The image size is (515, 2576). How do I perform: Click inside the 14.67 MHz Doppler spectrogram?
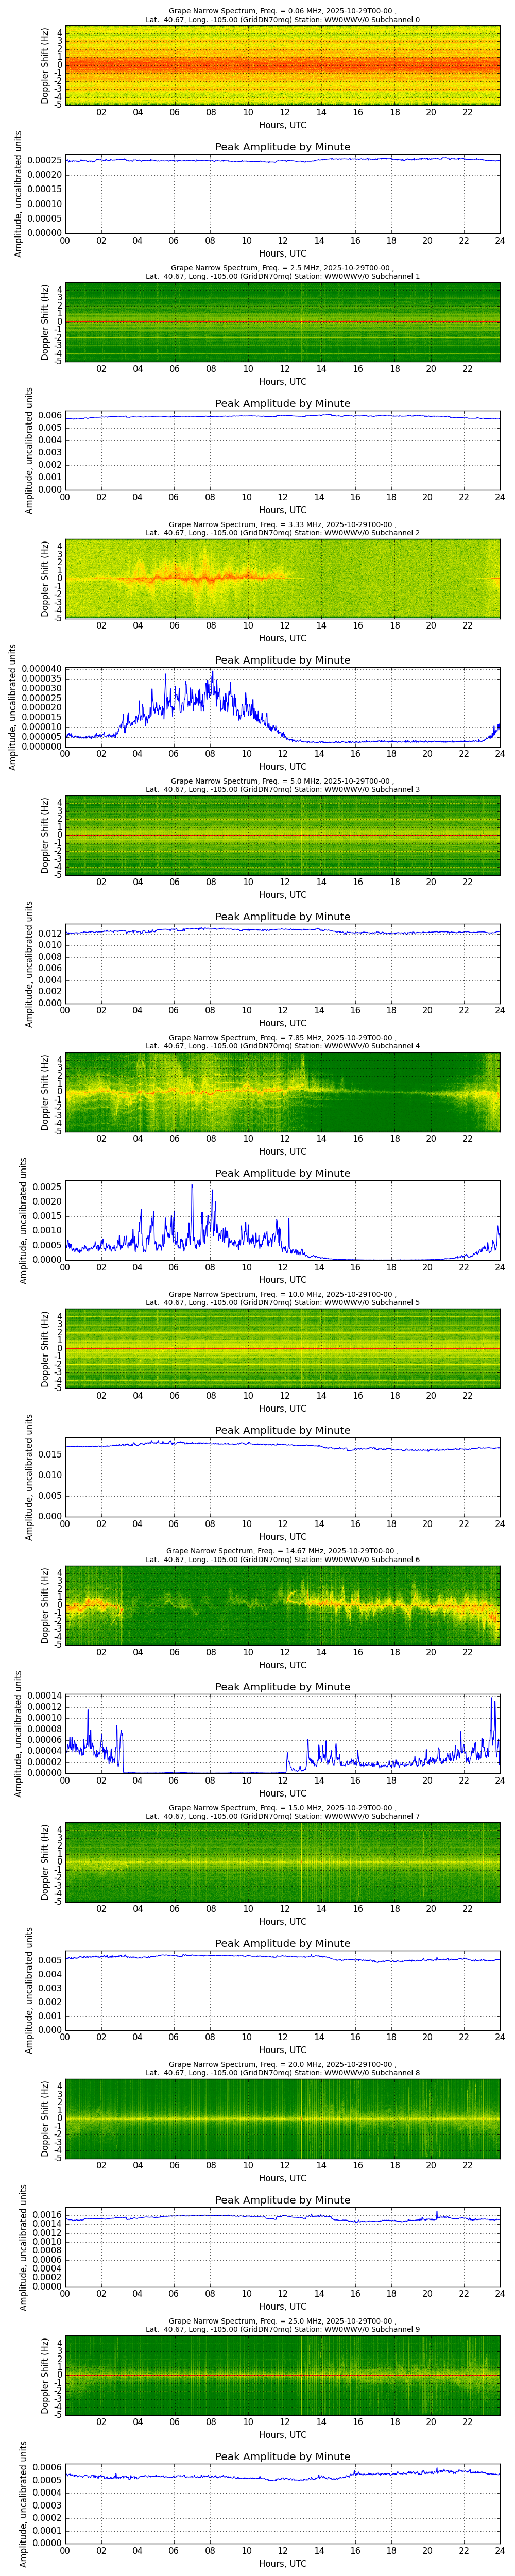coord(282,1605)
